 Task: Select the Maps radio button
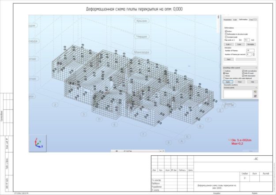coord(224,73)
